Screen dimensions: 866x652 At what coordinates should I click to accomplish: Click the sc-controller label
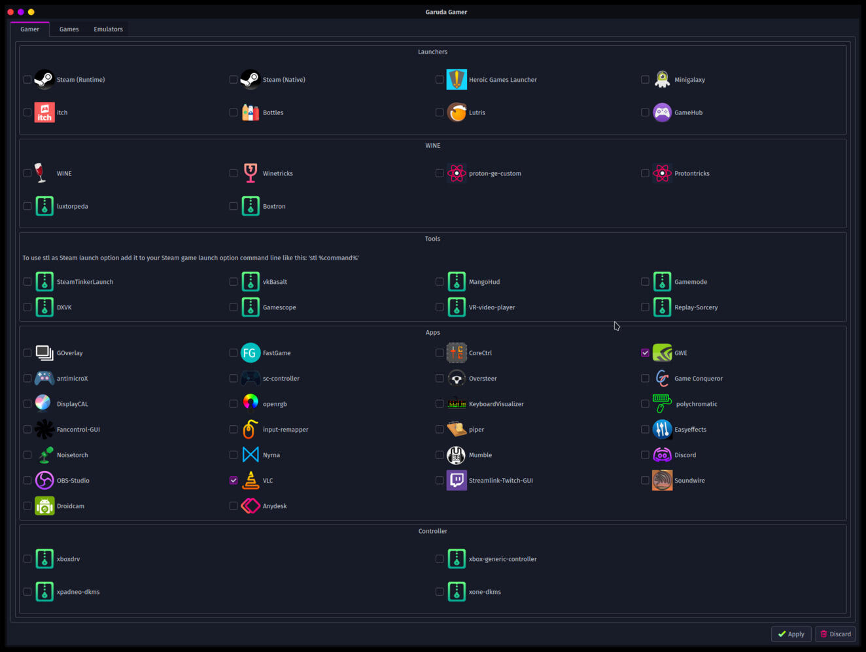(x=281, y=379)
